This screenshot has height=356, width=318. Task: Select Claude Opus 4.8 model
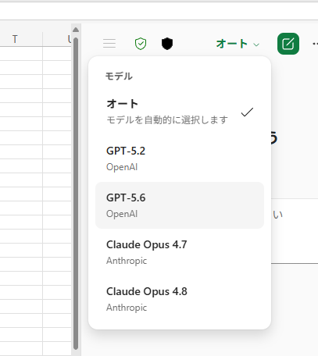[x=180, y=299]
